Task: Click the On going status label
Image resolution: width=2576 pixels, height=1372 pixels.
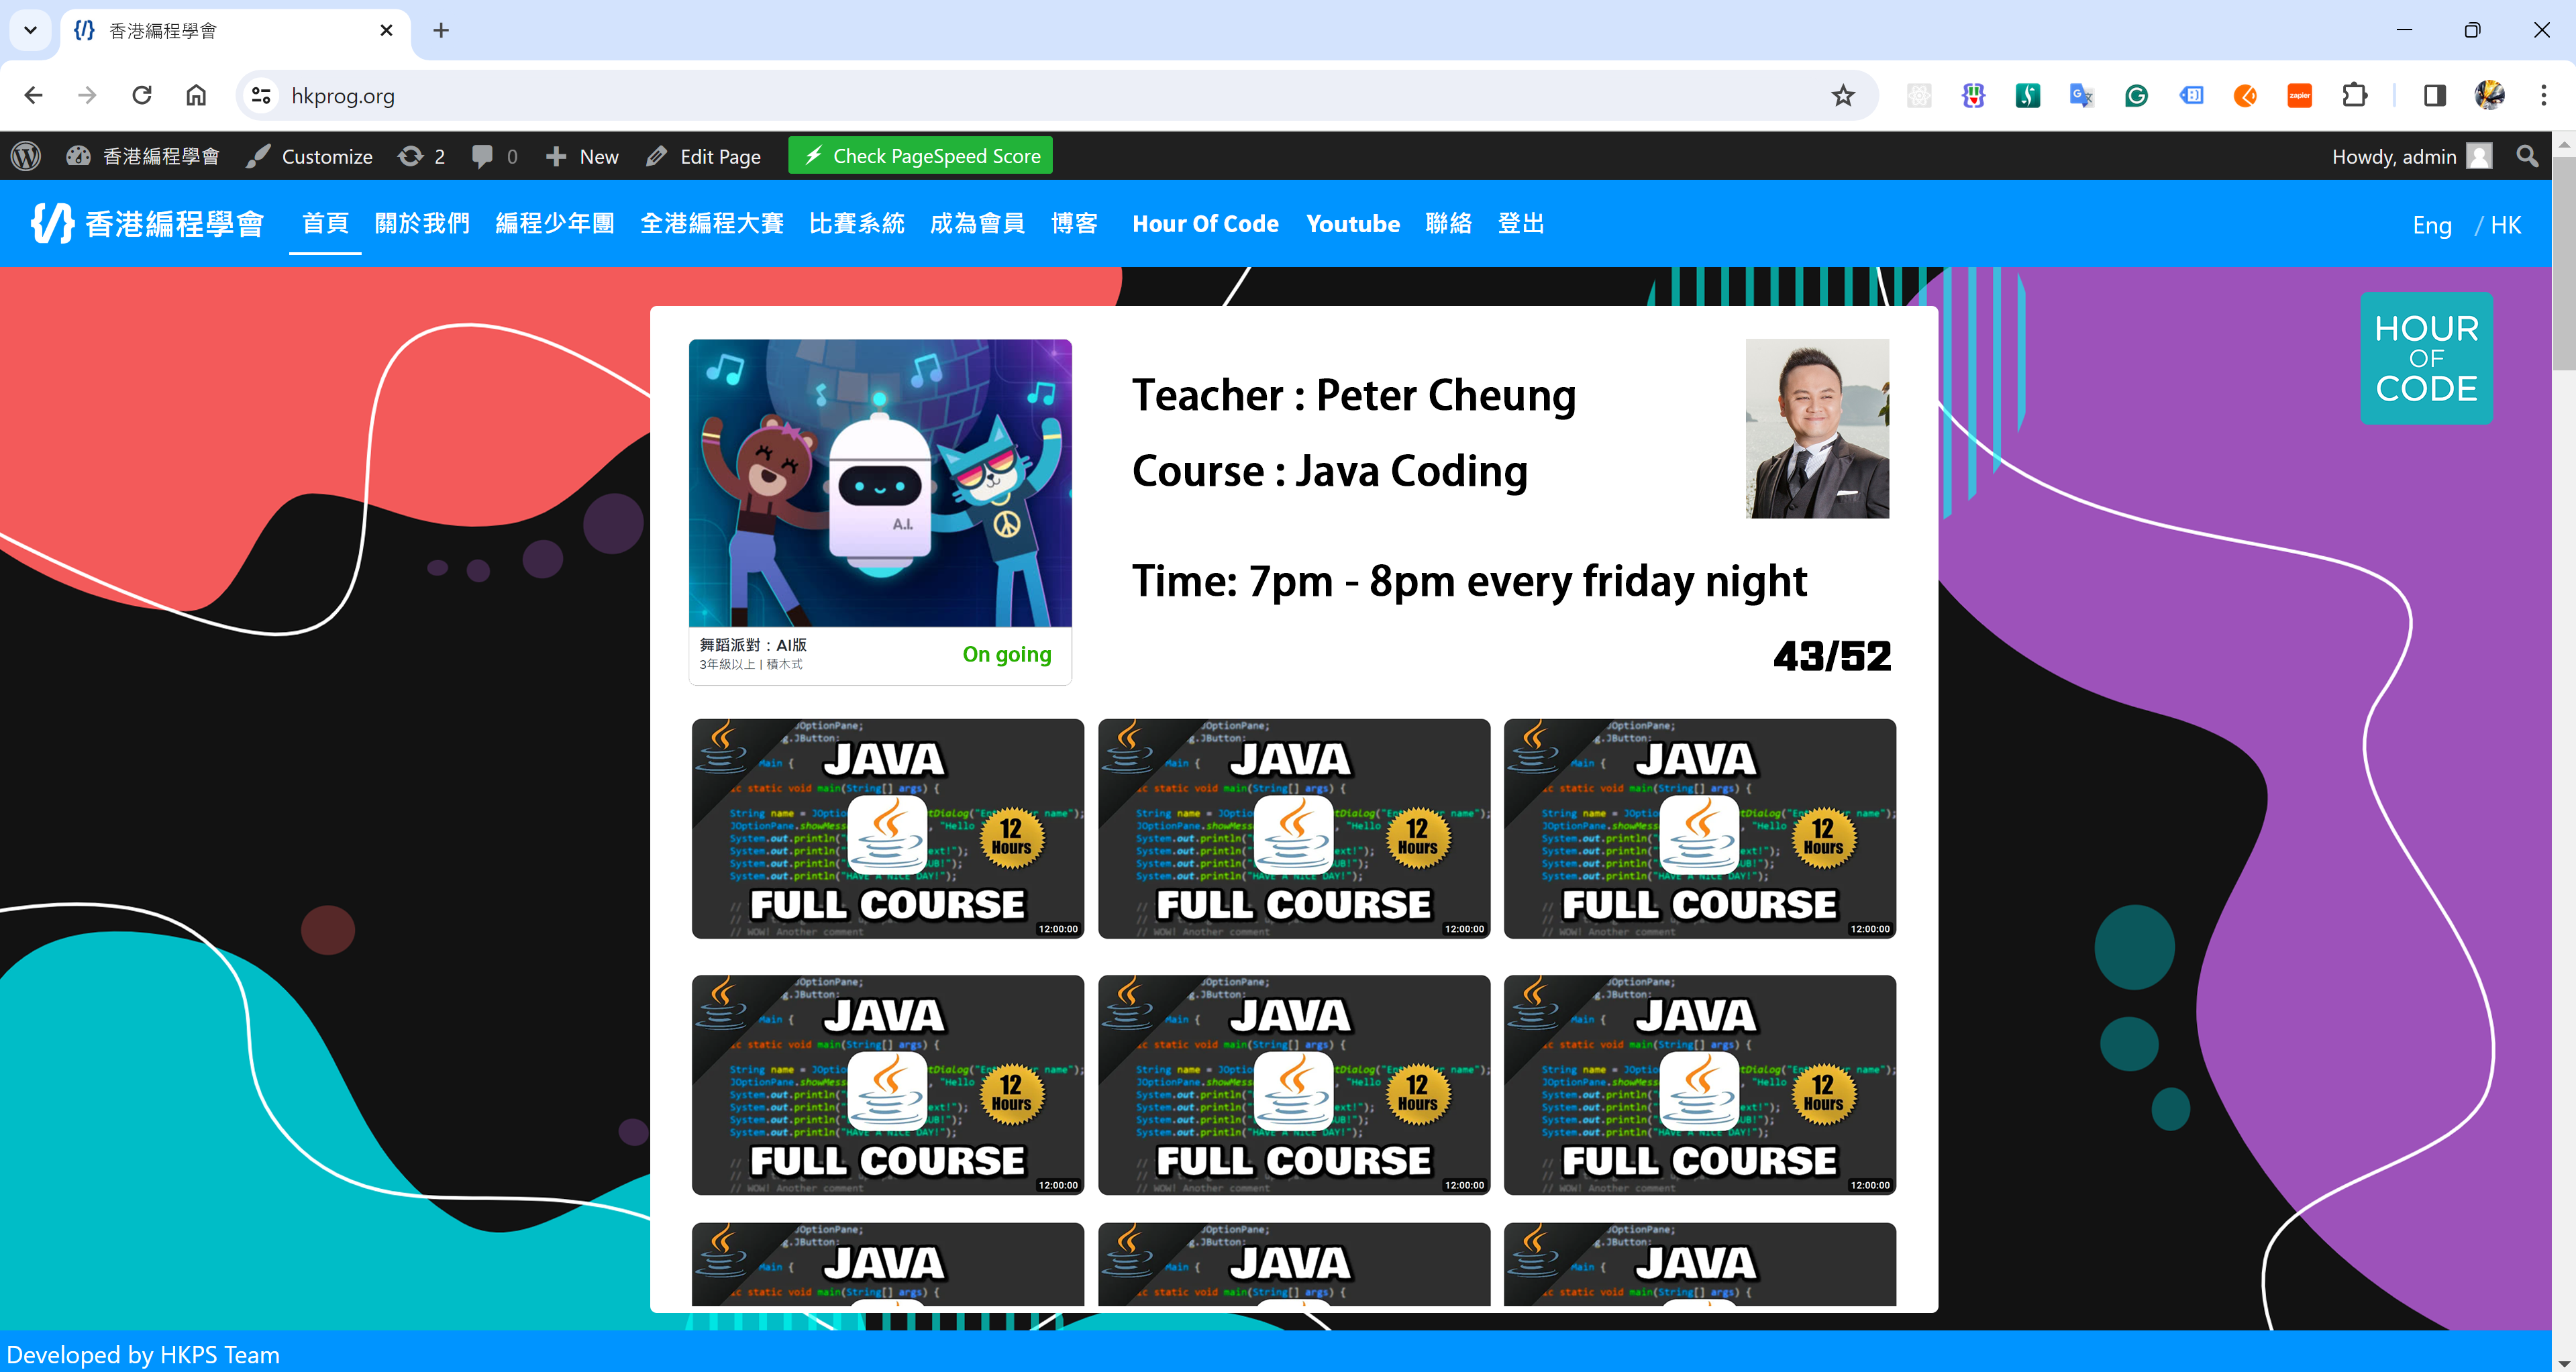Action: [x=1006, y=654]
